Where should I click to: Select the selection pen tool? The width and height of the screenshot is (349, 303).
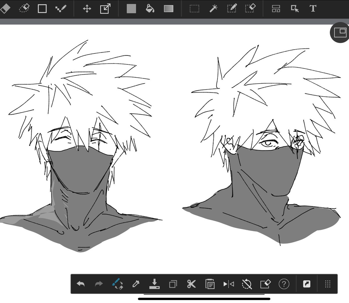point(232,8)
